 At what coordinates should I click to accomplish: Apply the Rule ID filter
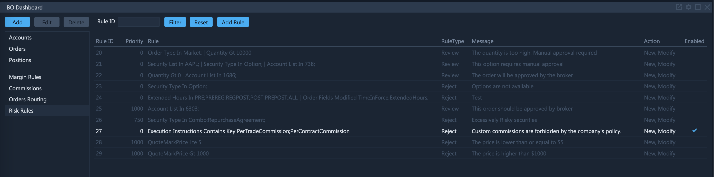[x=175, y=22]
